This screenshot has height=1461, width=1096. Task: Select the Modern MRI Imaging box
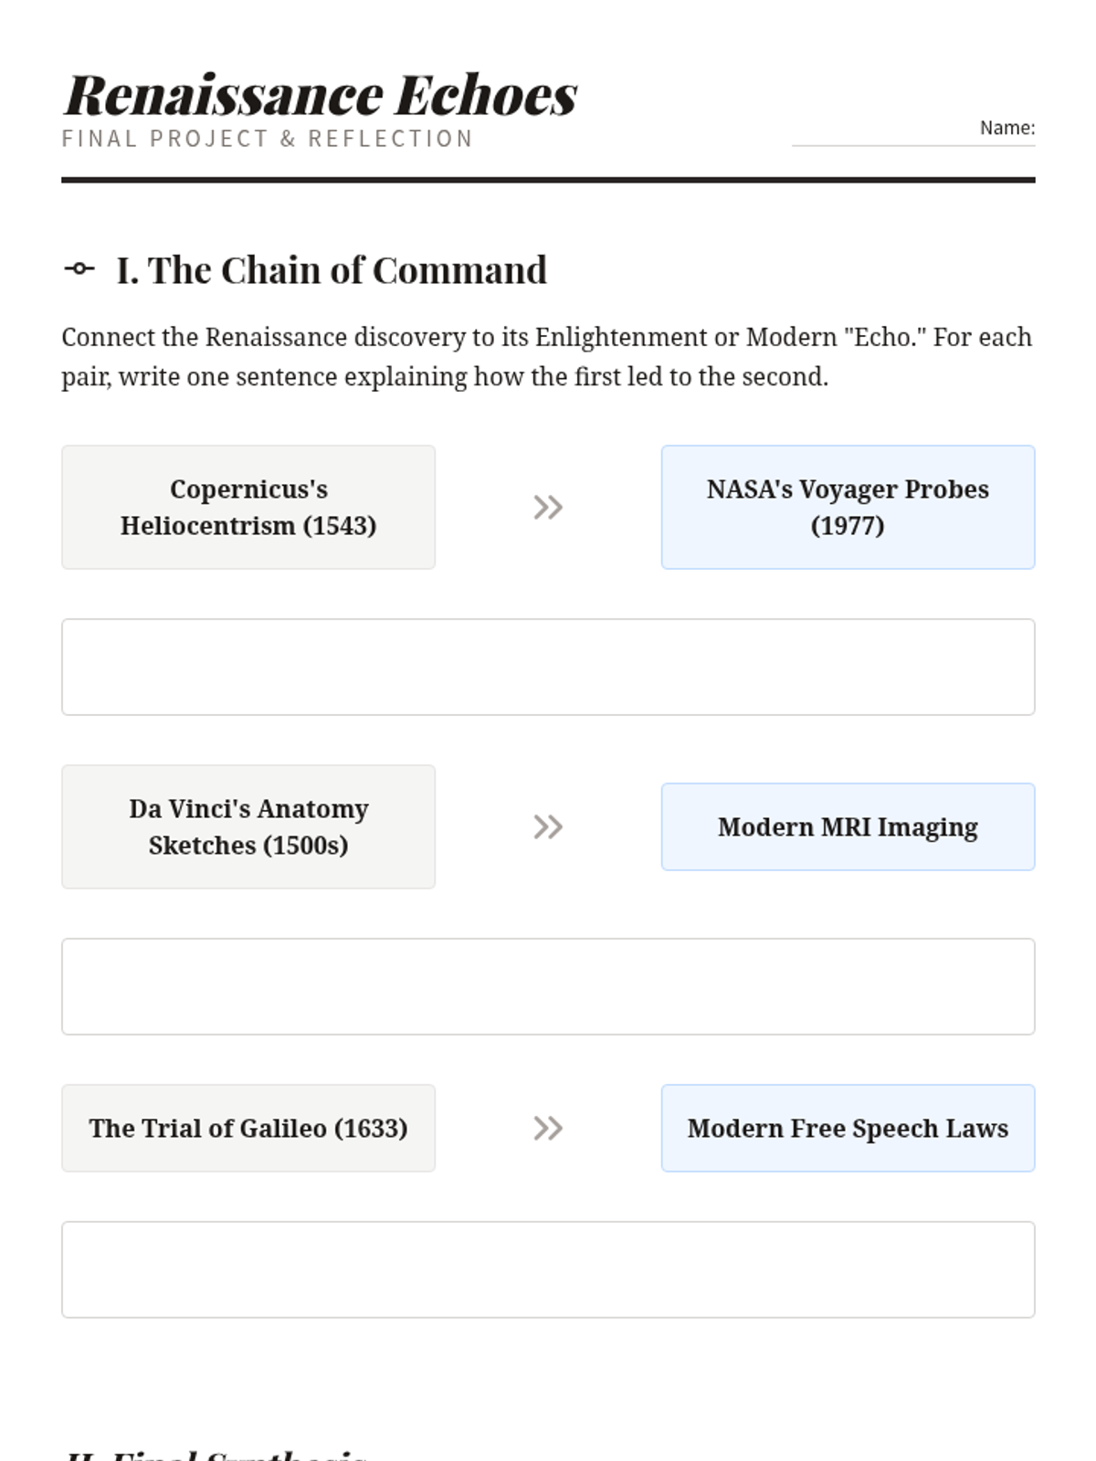click(x=848, y=826)
